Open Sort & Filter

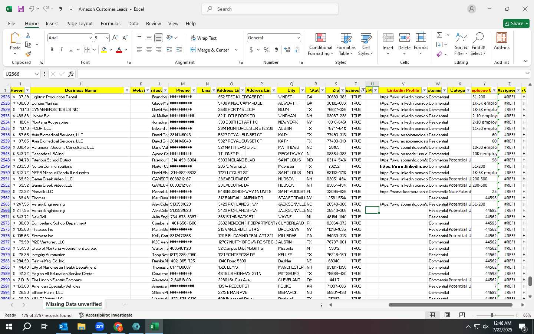[x=461, y=45]
